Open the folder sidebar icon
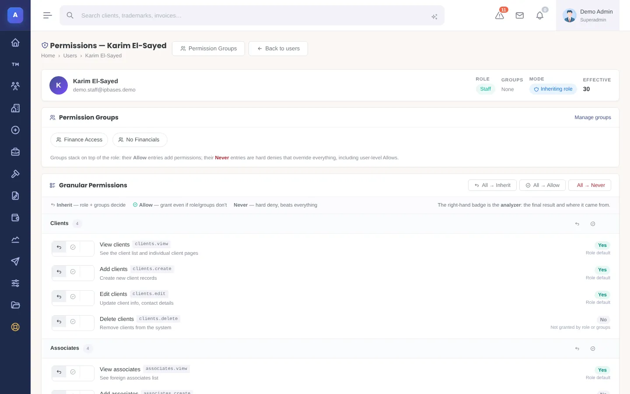This screenshot has height=394, width=630. click(15, 305)
